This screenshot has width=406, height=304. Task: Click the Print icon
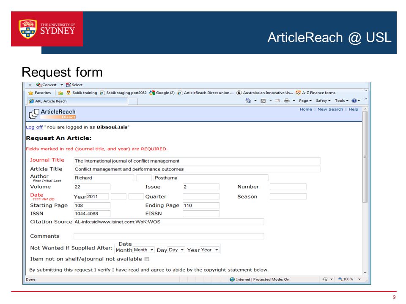pos(287,101)
